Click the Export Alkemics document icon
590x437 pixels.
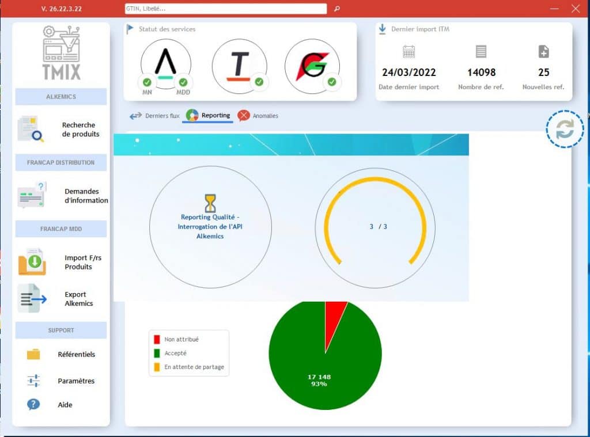31,298
